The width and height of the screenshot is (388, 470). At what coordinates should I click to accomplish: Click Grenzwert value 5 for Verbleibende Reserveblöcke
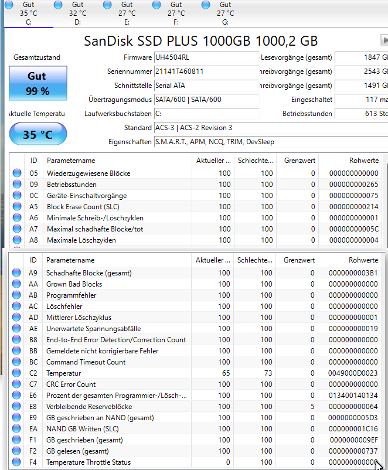point(312,407)
